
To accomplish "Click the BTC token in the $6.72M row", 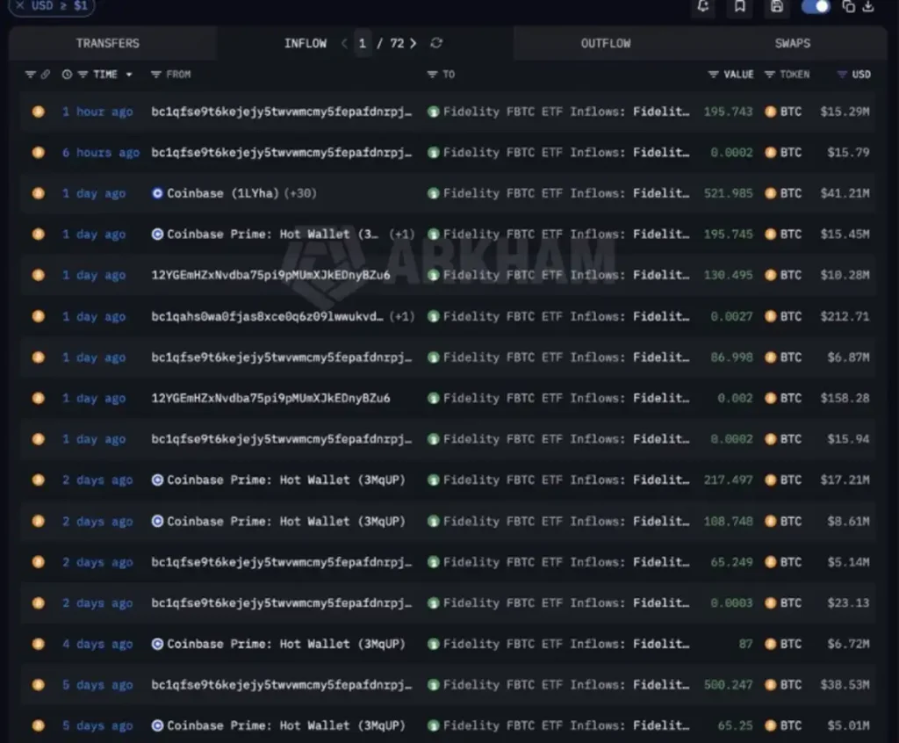I will (791, 645).
